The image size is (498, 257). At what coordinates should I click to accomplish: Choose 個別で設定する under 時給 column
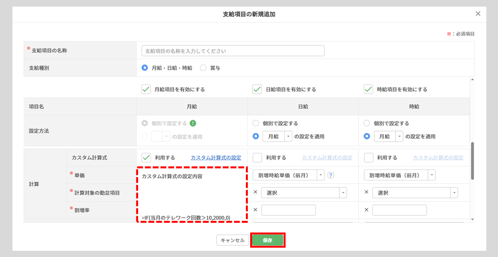[x=367, y=123]
